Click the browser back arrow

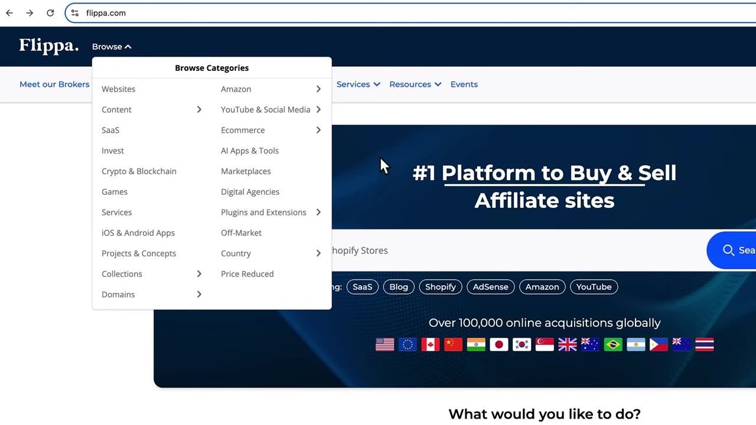coord(9,13)
